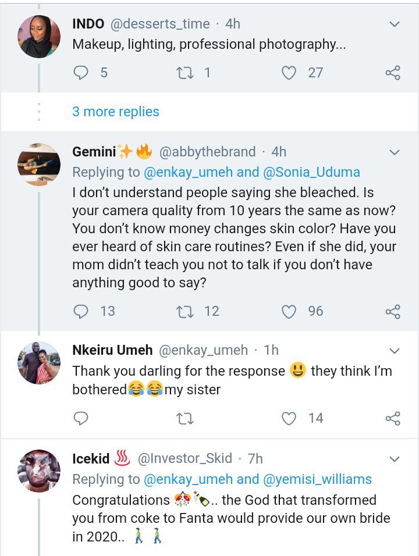Show 3 more replies
This screenshot has width=419, height=556.
(115, 112)
